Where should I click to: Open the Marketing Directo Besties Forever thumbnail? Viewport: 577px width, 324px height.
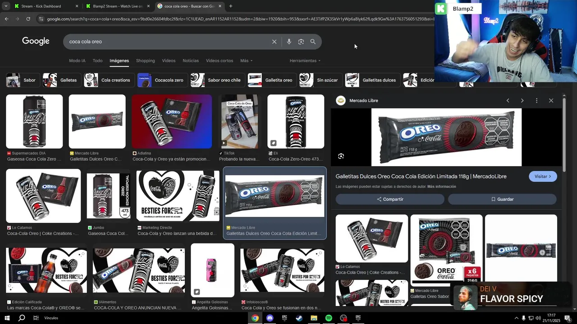(178, 196)
